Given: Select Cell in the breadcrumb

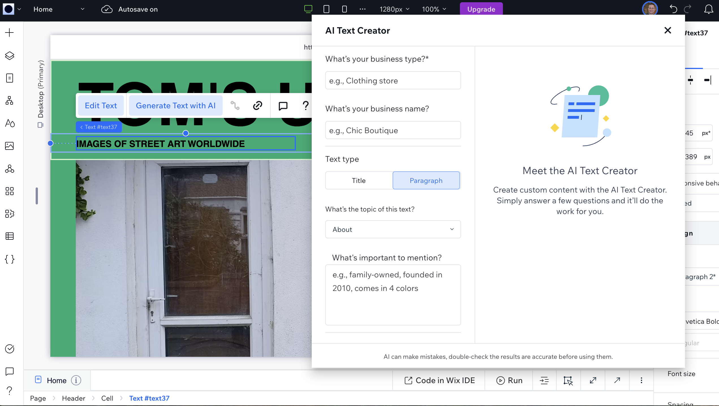Looking at the screenshot, I should (x=107, y=398).
